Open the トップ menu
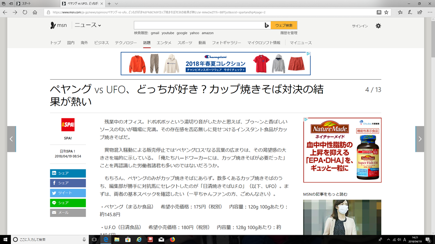 pos(55,43)
